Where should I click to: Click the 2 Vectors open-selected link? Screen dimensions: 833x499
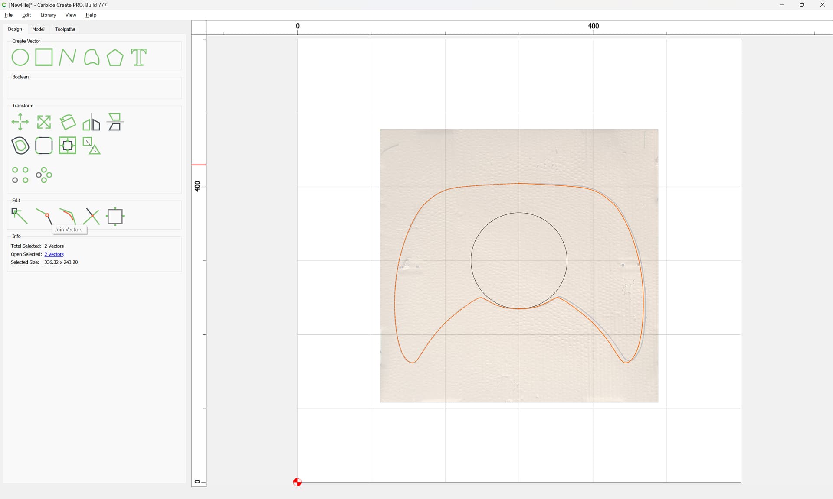click(54, 254)
